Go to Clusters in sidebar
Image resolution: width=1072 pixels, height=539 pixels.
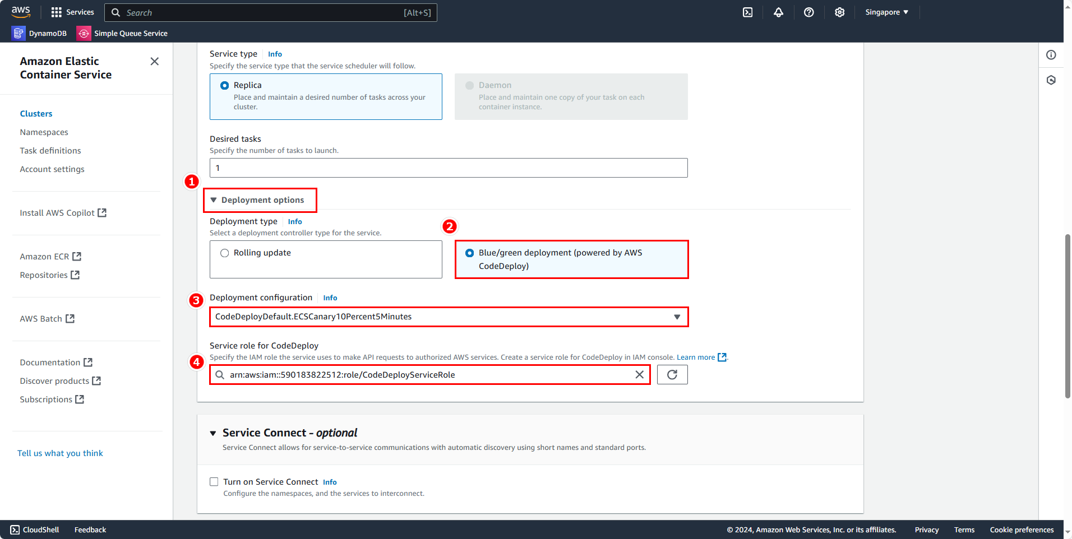[36, 114]
